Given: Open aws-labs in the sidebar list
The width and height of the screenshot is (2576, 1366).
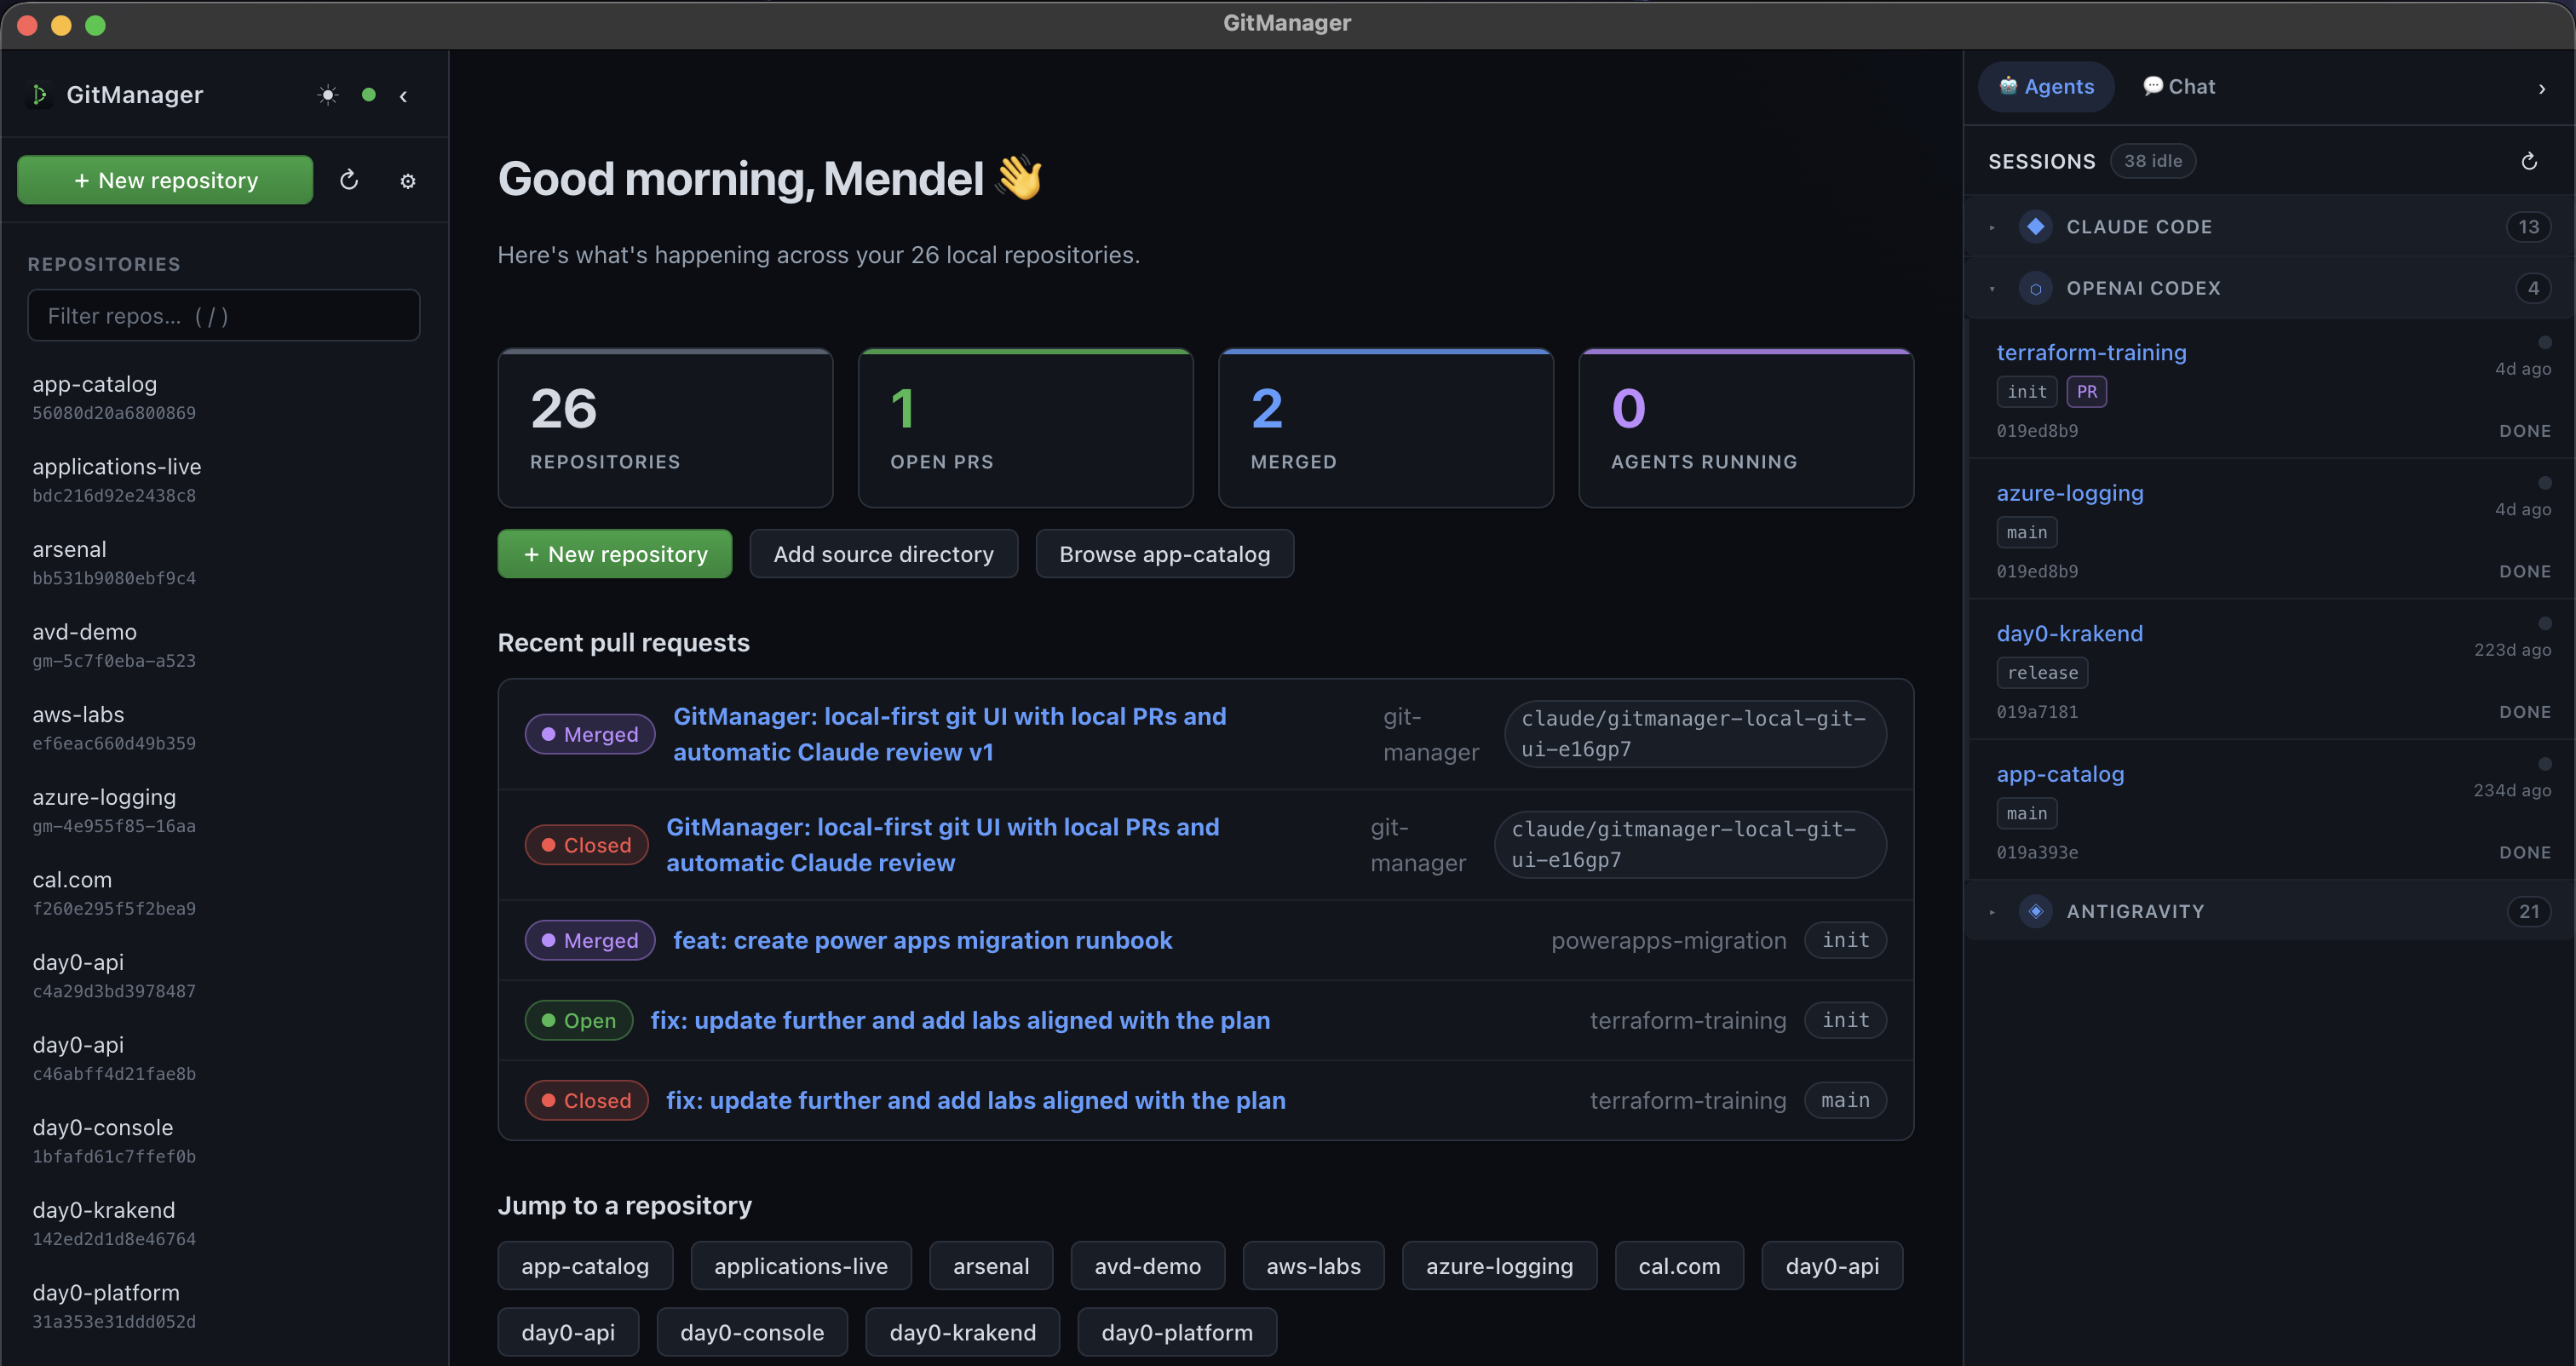Looking at the screenshot, I should 224,728.
